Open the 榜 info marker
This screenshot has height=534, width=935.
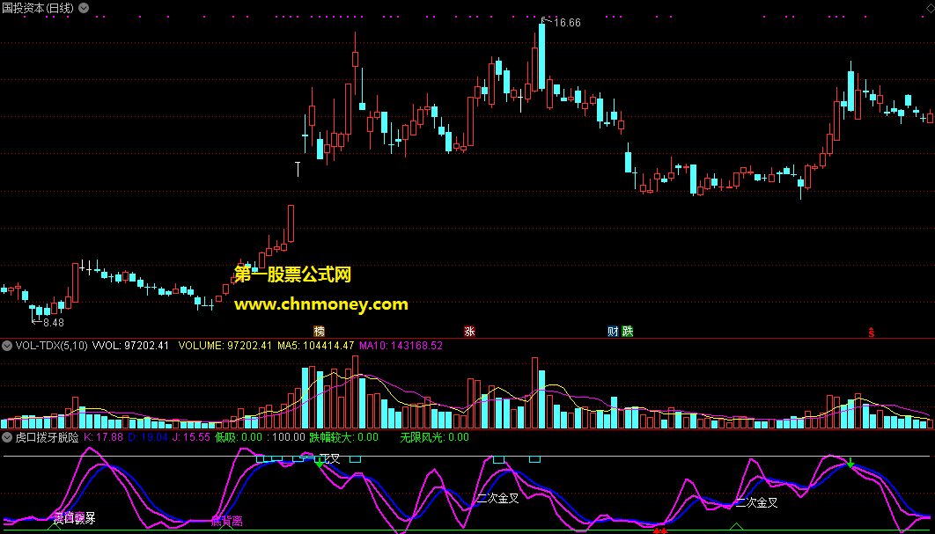click(x=320, y=332)
